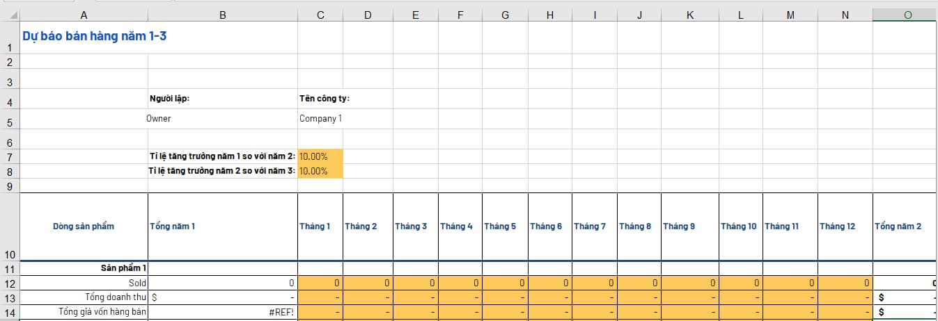
Task: Click the 'Tháng 1' header cell
Action: point(320,227)
